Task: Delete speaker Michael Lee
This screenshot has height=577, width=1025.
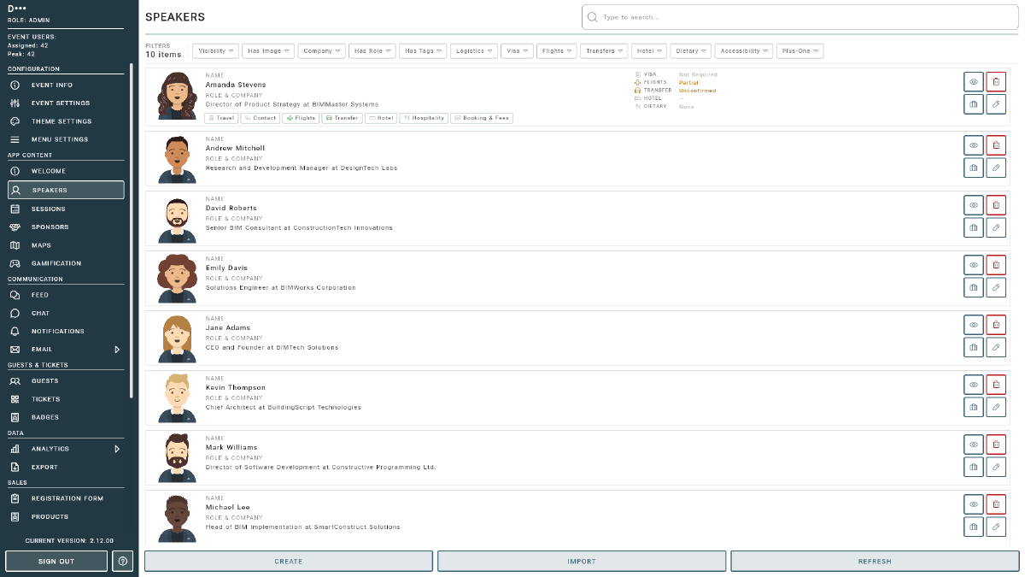Action: [x=996, y=504]
